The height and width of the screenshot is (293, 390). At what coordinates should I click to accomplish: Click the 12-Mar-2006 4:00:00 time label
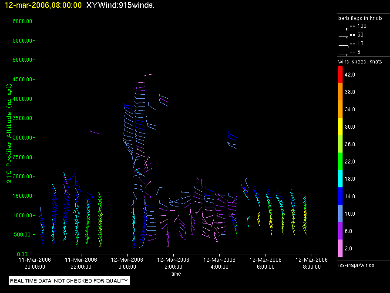coord(219,263)
